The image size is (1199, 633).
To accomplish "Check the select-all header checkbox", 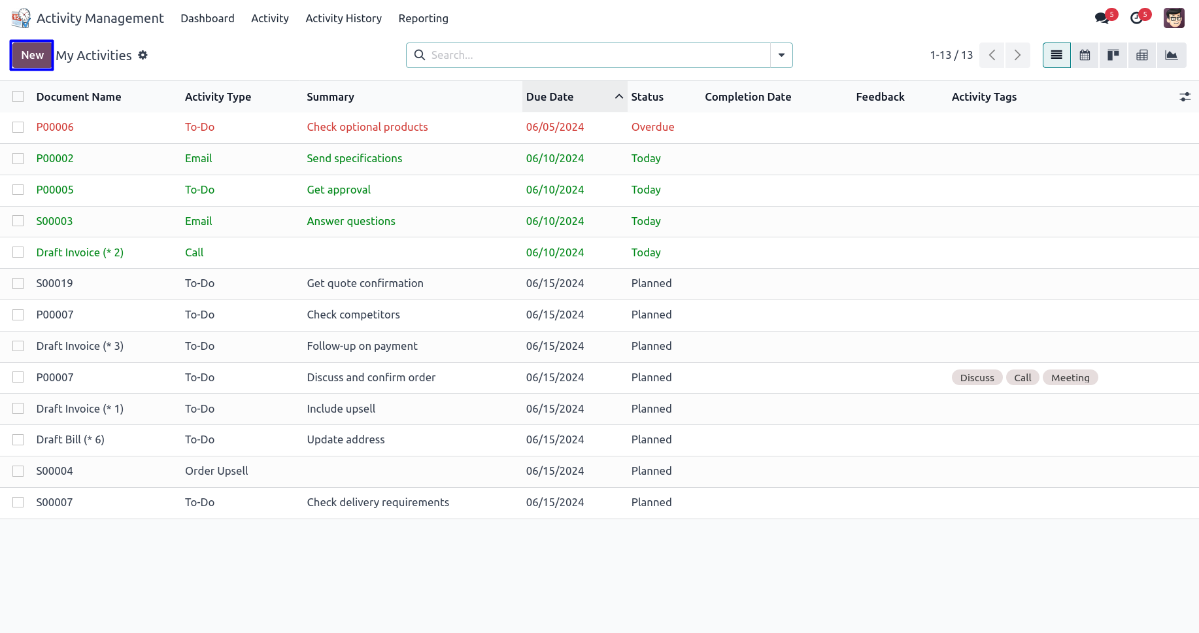I will click(x=18, y=97).
